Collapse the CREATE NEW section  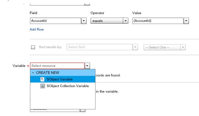(x=33, y=73)
